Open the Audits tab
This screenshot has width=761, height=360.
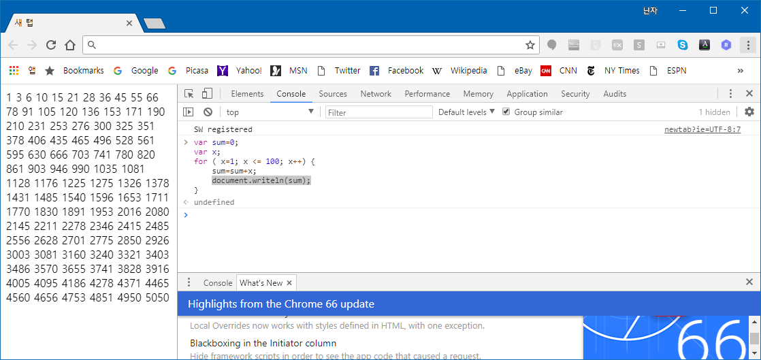[615, 94]
